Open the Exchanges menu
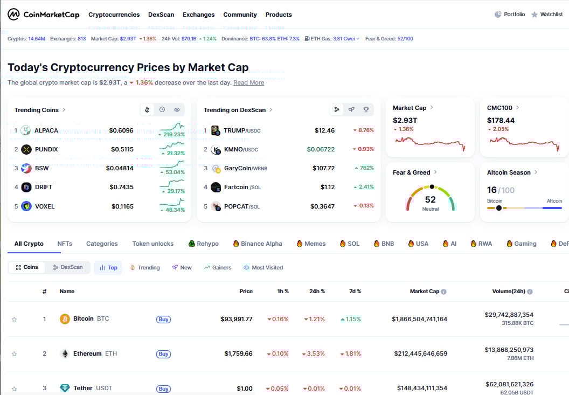The height and width of the screenshot is (395, 569). click(x=198, y=15)
